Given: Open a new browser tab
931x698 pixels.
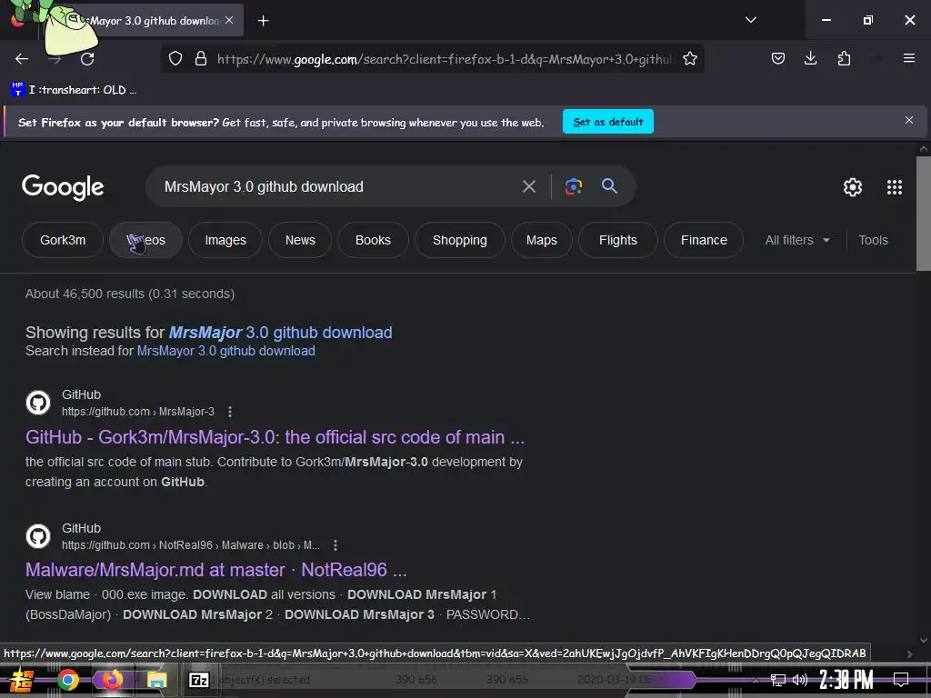Looking at the screenshot, I should (x=263, y=21).
